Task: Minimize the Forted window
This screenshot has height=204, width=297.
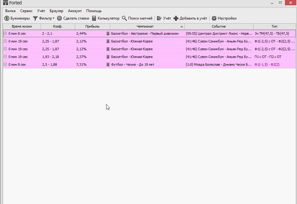Action: (x=272, y=3)
